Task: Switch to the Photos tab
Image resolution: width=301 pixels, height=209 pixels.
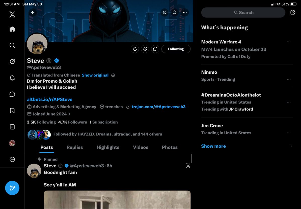Action: (170, 147)
